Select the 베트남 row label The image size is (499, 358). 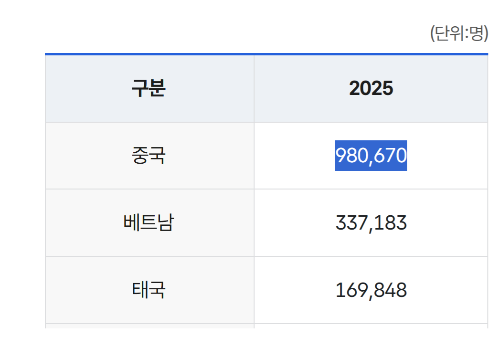click(149, 223)
